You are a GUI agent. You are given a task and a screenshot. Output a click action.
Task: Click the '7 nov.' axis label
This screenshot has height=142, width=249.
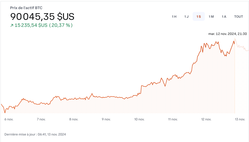(x=41, y=119)
